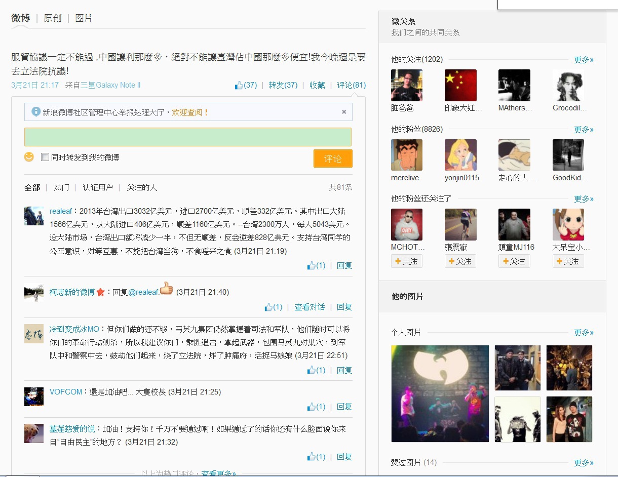The image size is (618, 477).
Task: Open realeaf's avatar
Action: point(34,216)
